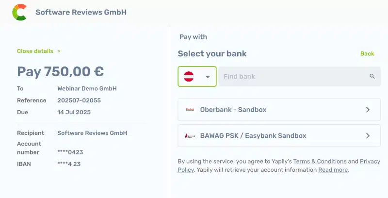This screenshot has height=198, width=388.
Task: Click the BAWAG PSK logo icon
Action: [190, 135]
